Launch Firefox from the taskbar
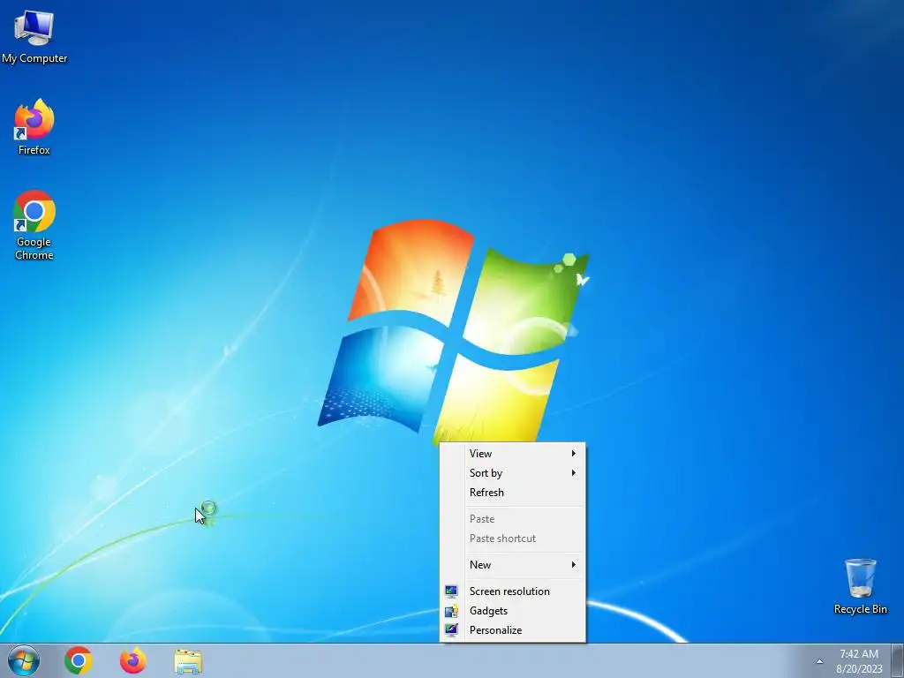 pyautogui.click(x=132, y=660)
